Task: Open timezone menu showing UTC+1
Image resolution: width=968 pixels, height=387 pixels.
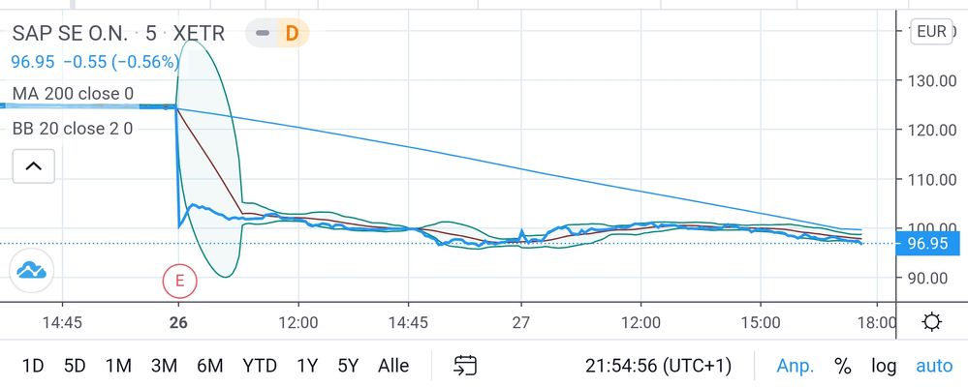Action: click(x=658, y=366)
